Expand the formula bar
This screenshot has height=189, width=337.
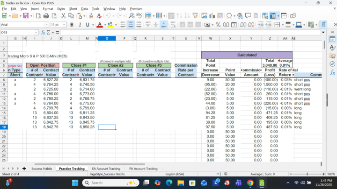click(323, 33)
